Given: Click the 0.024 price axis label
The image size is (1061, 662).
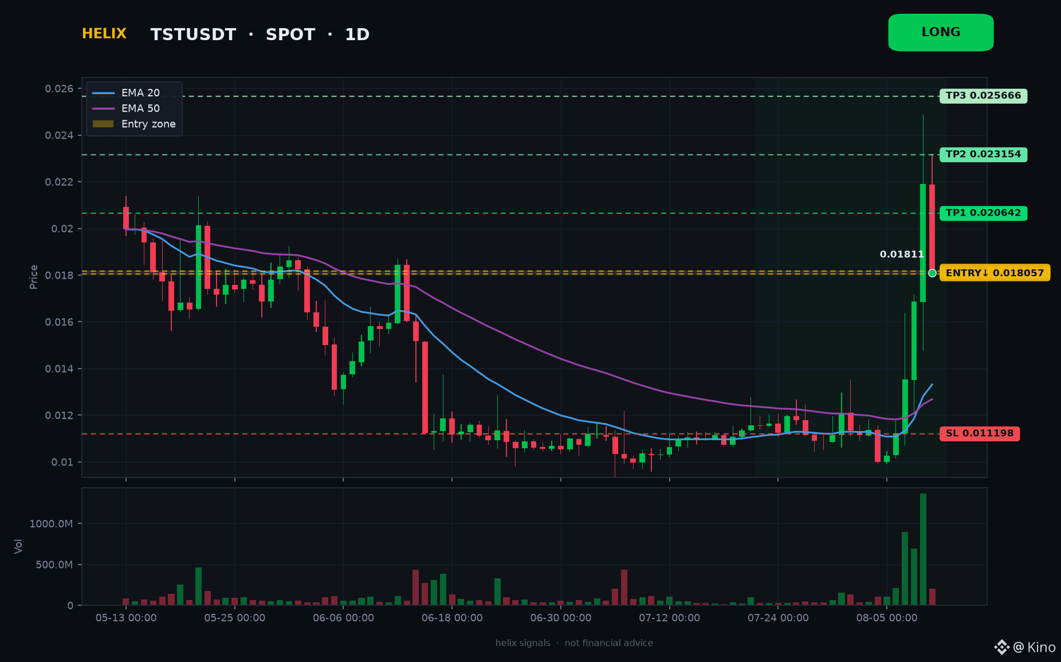Looking at the screenshot, I should coord(60,135).
